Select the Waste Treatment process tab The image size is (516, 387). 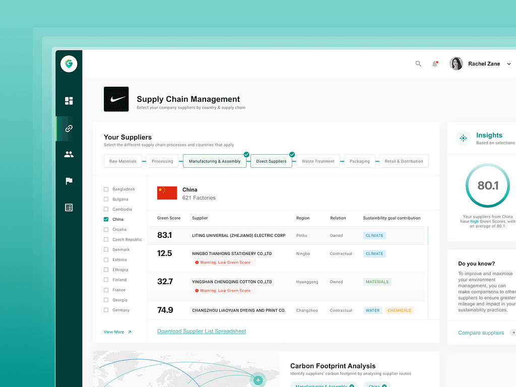pyautogui.click(x=318, y=161)
